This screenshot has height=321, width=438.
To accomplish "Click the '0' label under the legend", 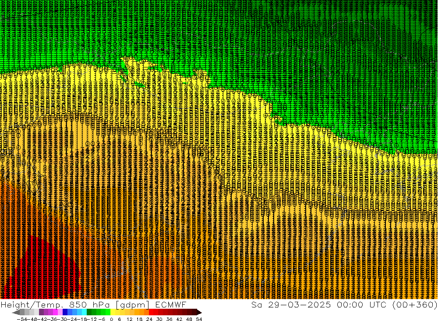I will point(111,319).
